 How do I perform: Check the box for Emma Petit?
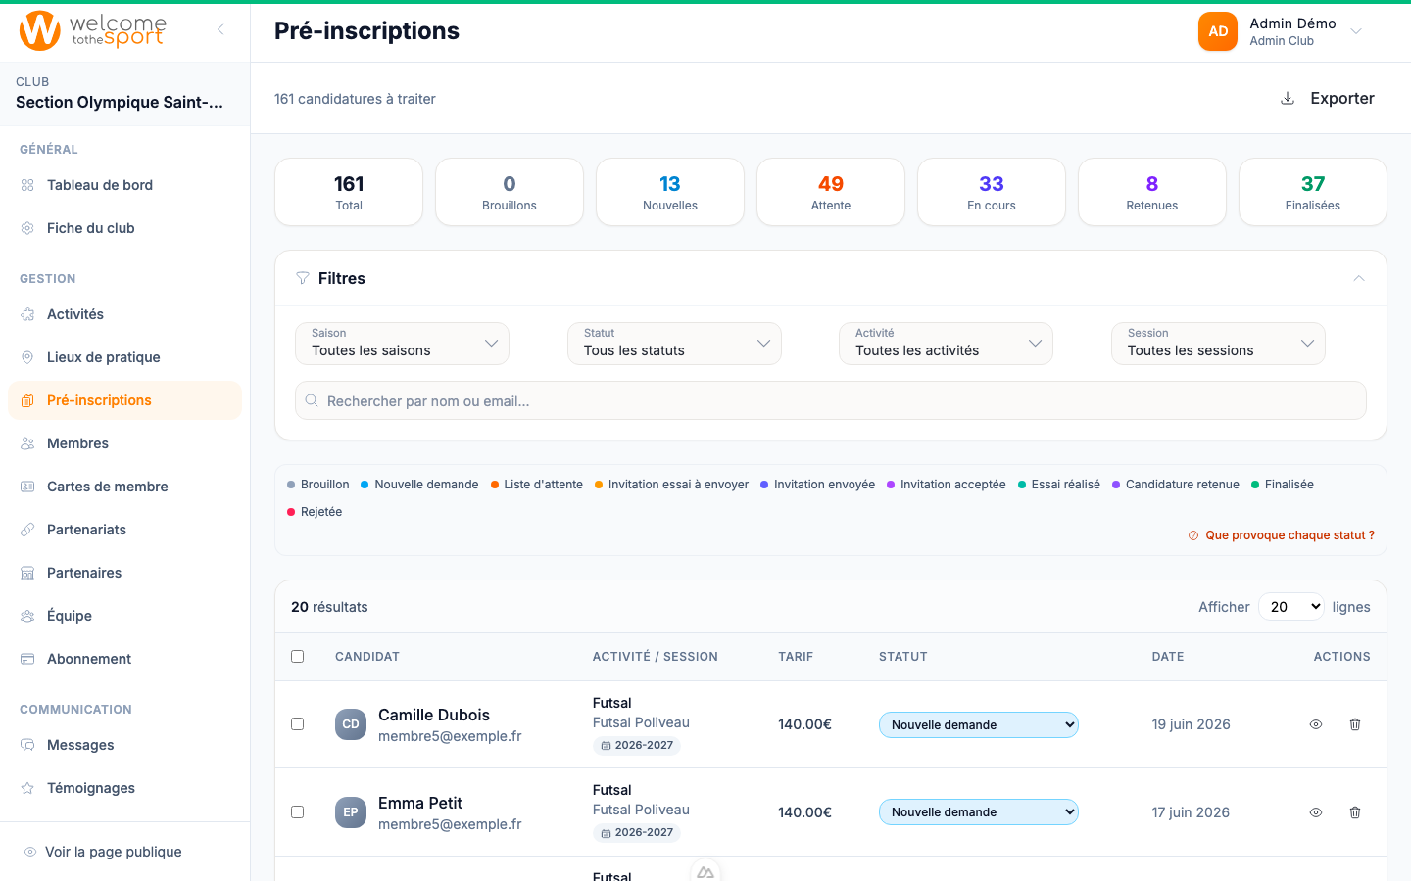pyautogui.click(x=298, y=812)
